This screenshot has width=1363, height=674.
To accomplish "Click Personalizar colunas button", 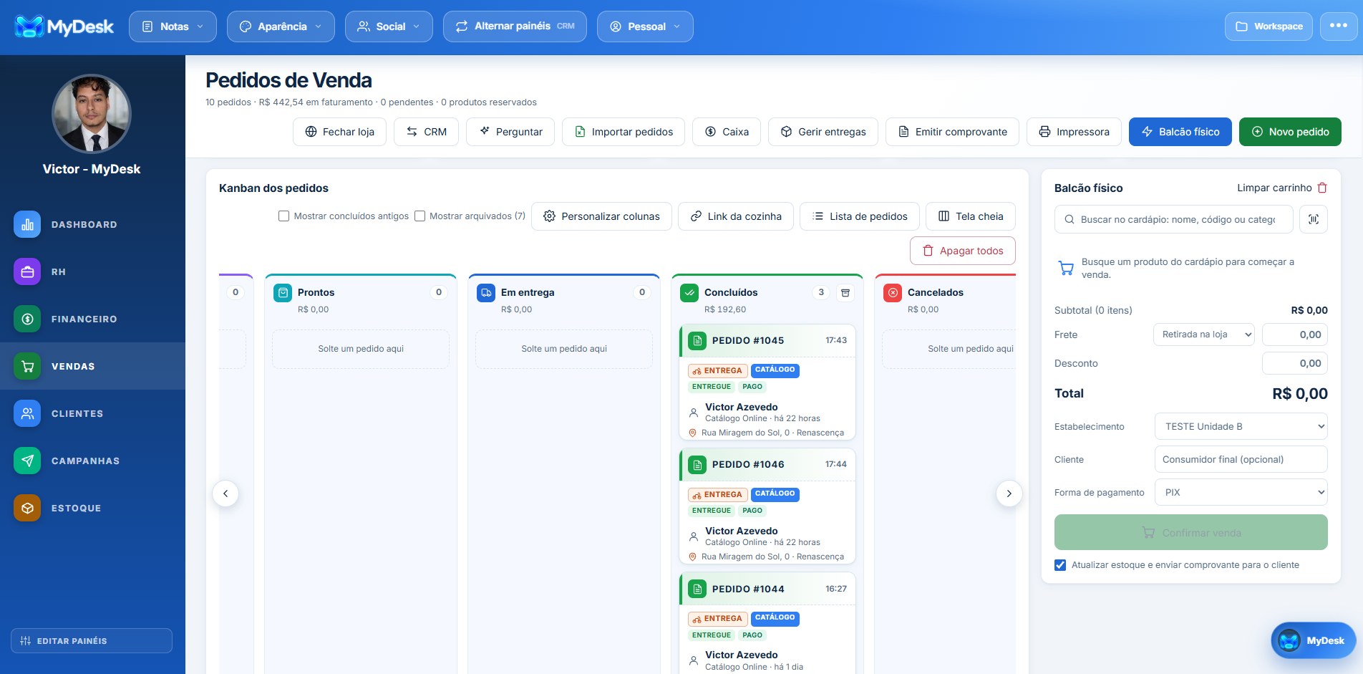I will pos(601,216).
